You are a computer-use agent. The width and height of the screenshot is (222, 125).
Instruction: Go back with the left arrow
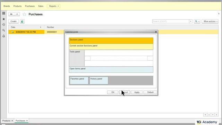11,14
